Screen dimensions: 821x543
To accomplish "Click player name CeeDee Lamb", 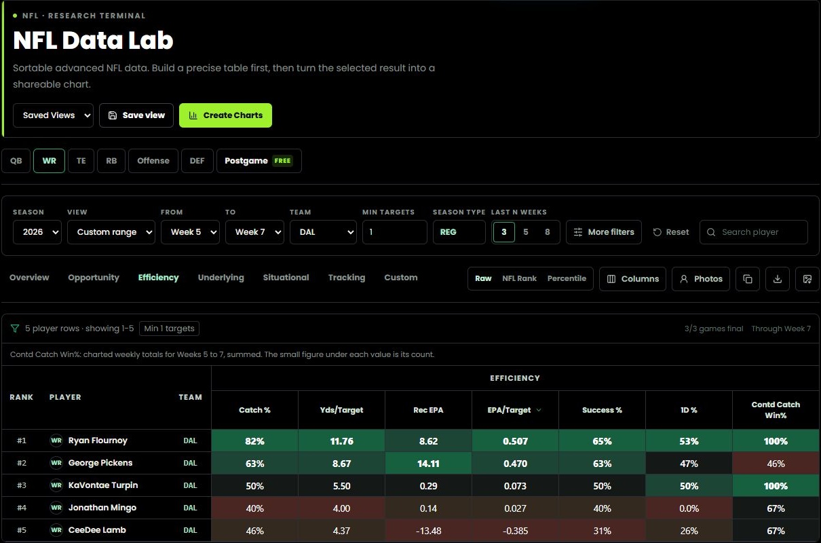I will (x=97, y=530).
